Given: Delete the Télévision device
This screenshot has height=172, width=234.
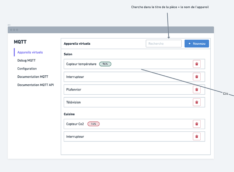Looking at the screenshot, I should pos(196,102).
